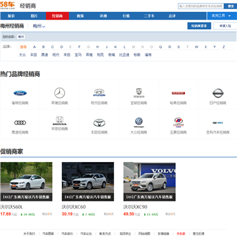Screen dimensions: 237x237
Task: Click the 58车 site logo
Action: 7,5
